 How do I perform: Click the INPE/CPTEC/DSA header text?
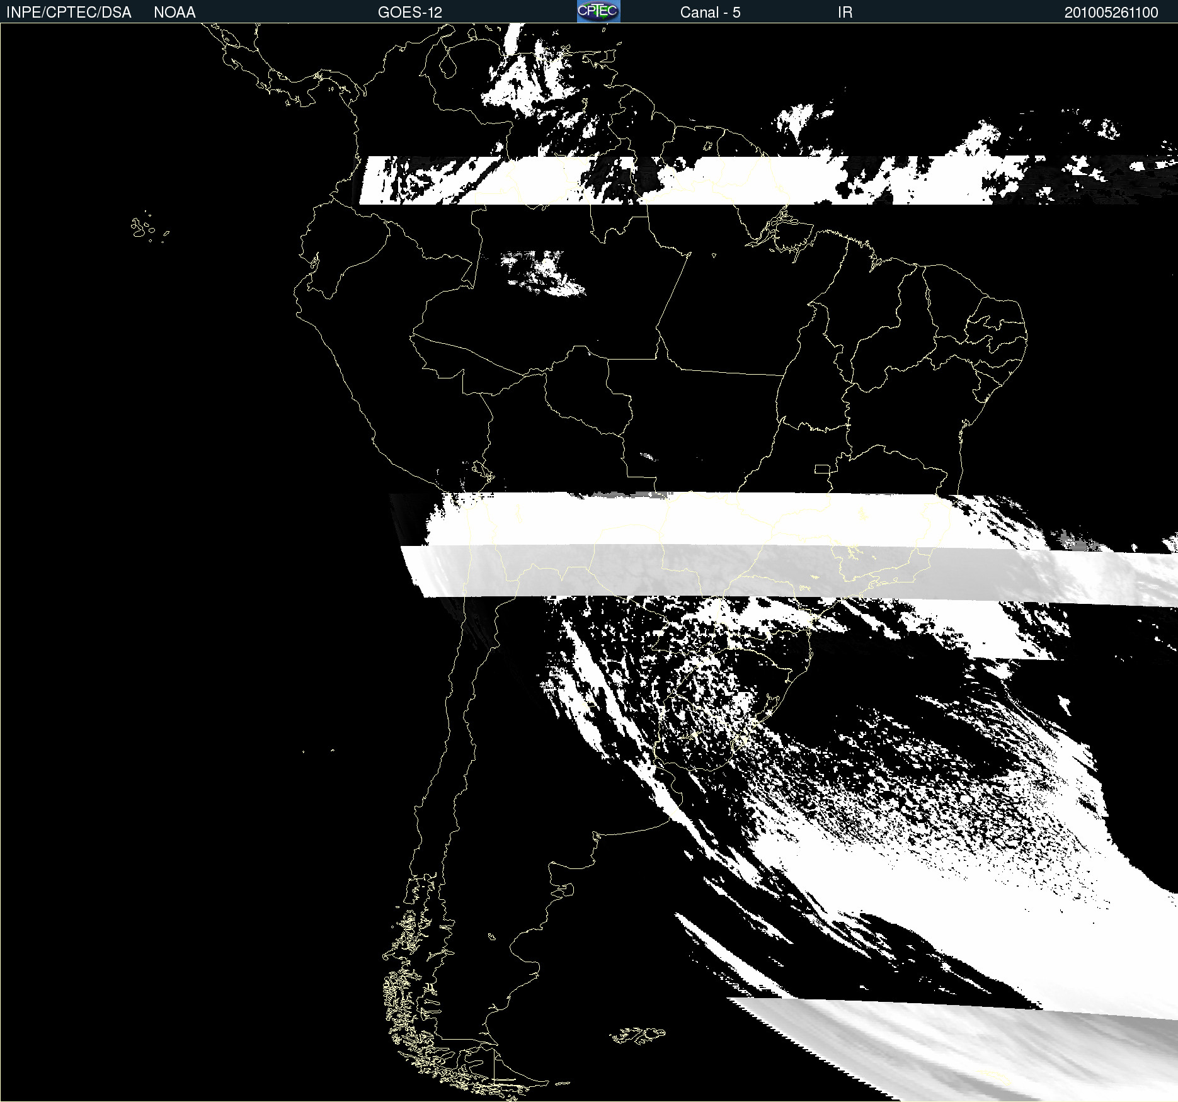point(69,13)
